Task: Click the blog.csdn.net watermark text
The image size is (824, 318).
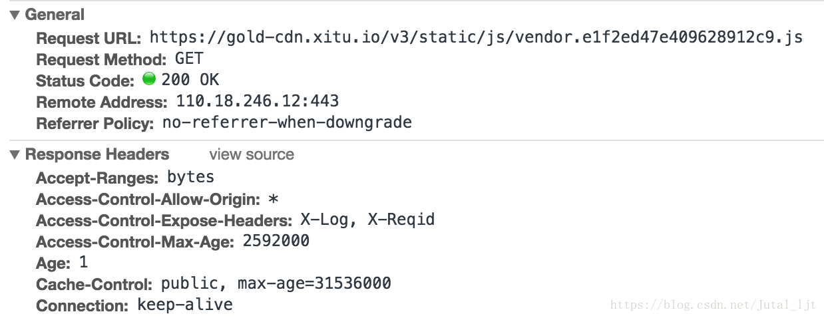Action: 713,305
